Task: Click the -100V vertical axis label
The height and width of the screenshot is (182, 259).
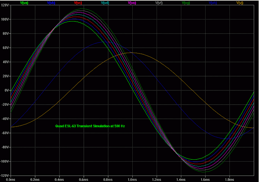Action: click(4, 161)
